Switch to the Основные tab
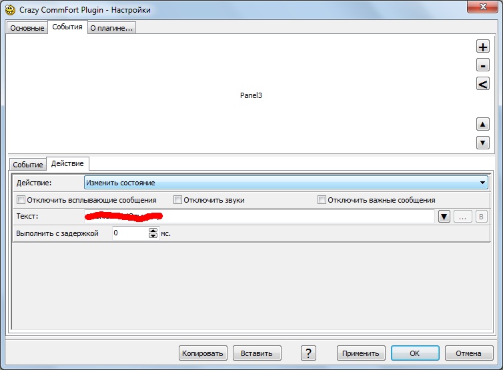Screen dimensions: 503x370 [27, 28]
